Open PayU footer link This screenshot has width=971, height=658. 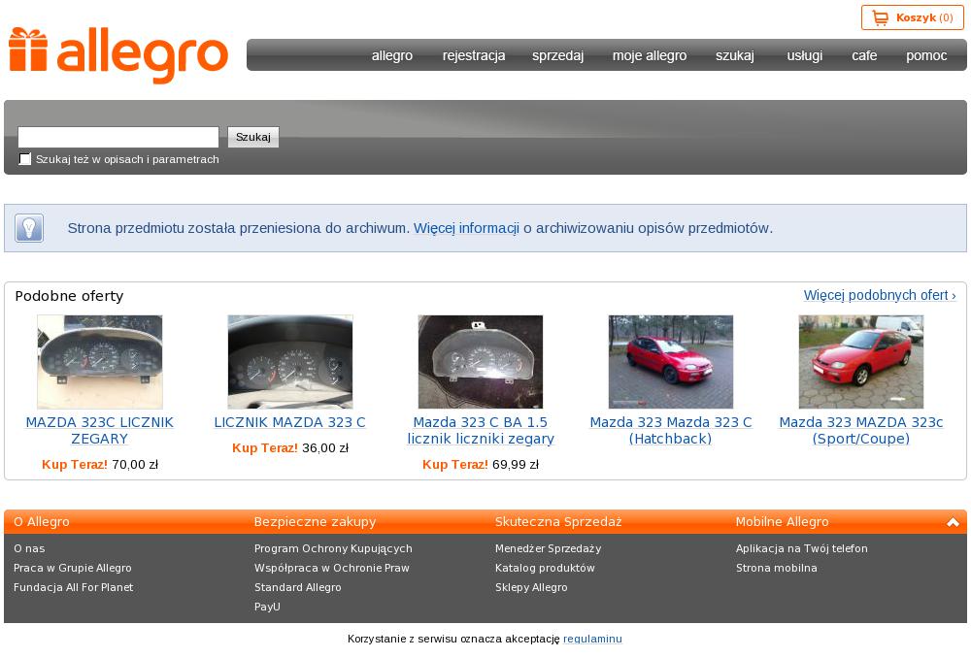pos(267,607)
